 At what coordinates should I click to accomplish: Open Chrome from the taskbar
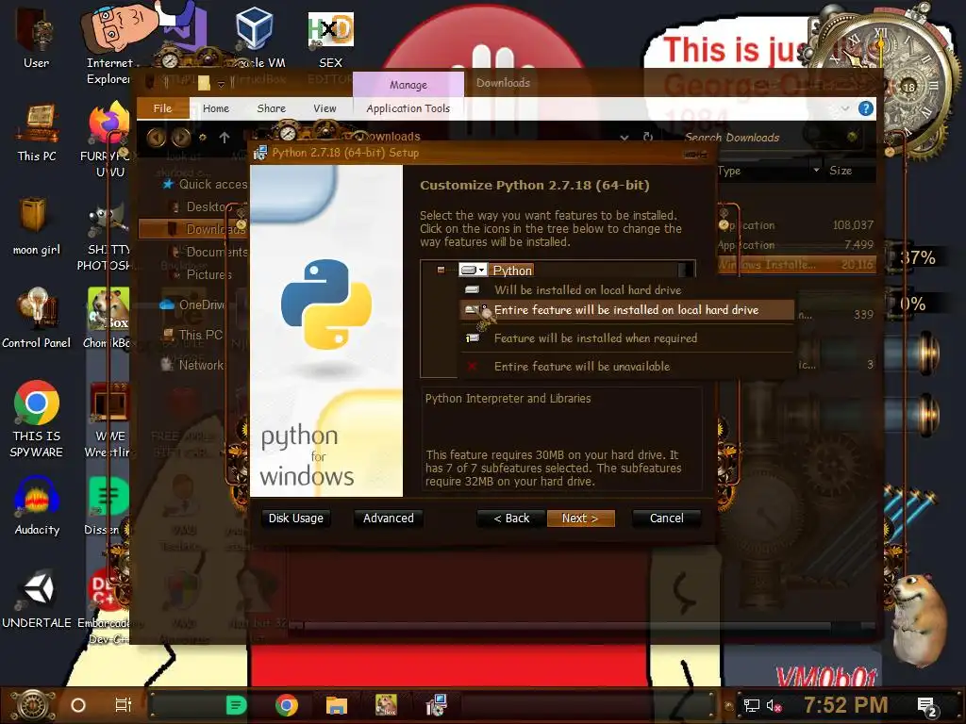(x=287, y=705)
